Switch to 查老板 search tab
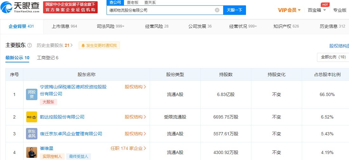The width and height of the screenshot is (349, 160). [x=132, y=3]
